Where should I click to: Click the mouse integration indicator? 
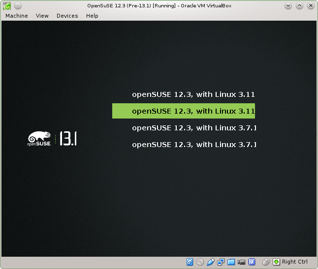click(x=266, y=262)
